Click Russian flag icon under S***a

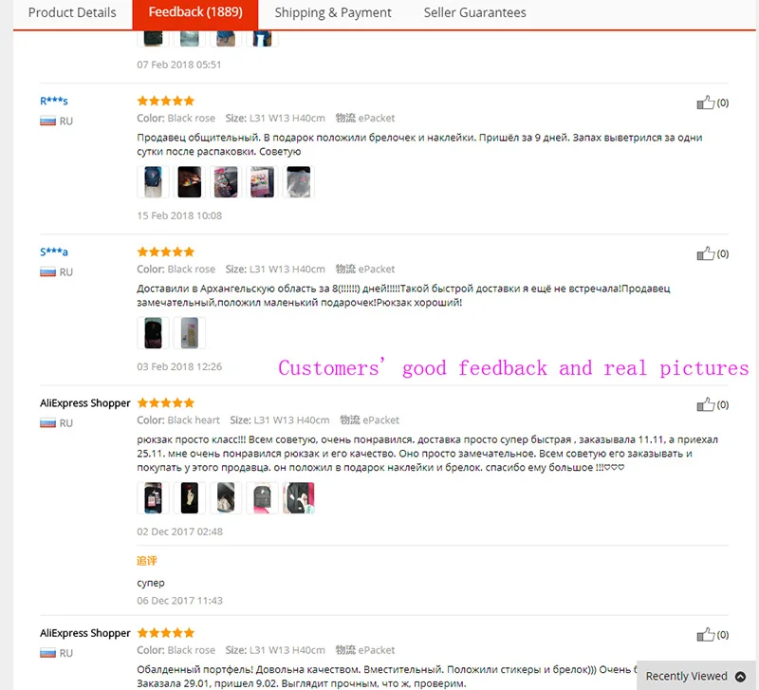(47, 272)
